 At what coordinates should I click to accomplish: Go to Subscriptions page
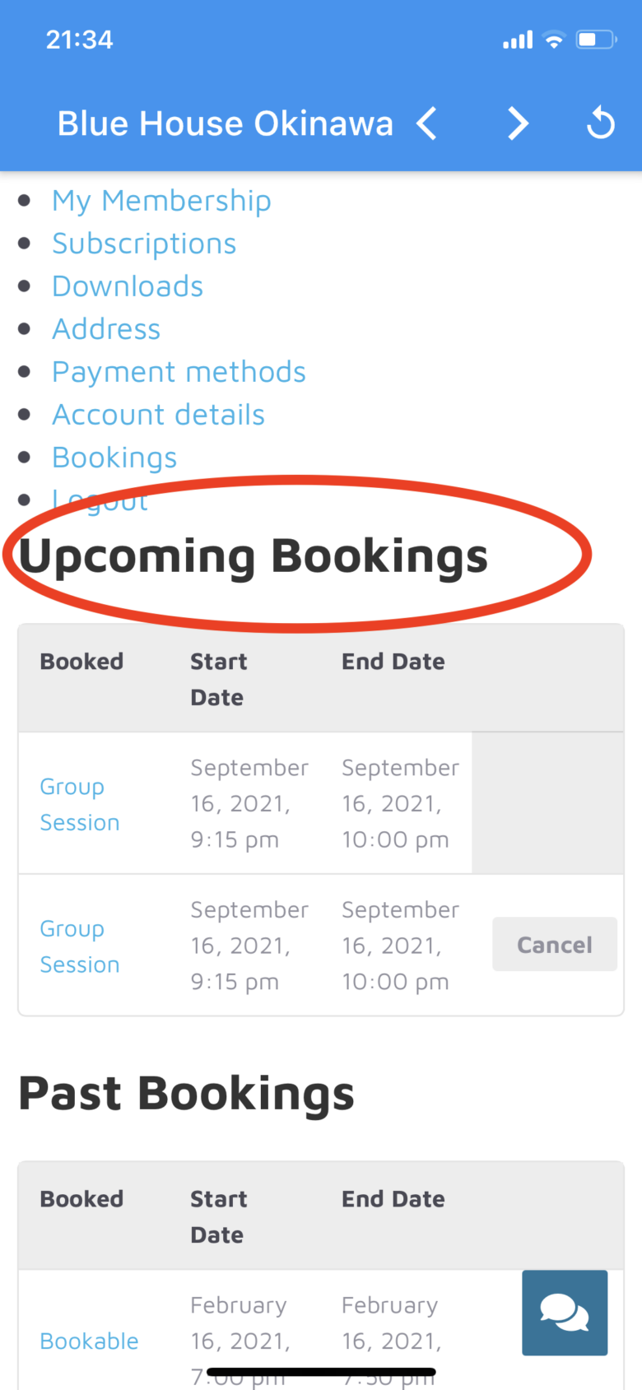(144, 244)
